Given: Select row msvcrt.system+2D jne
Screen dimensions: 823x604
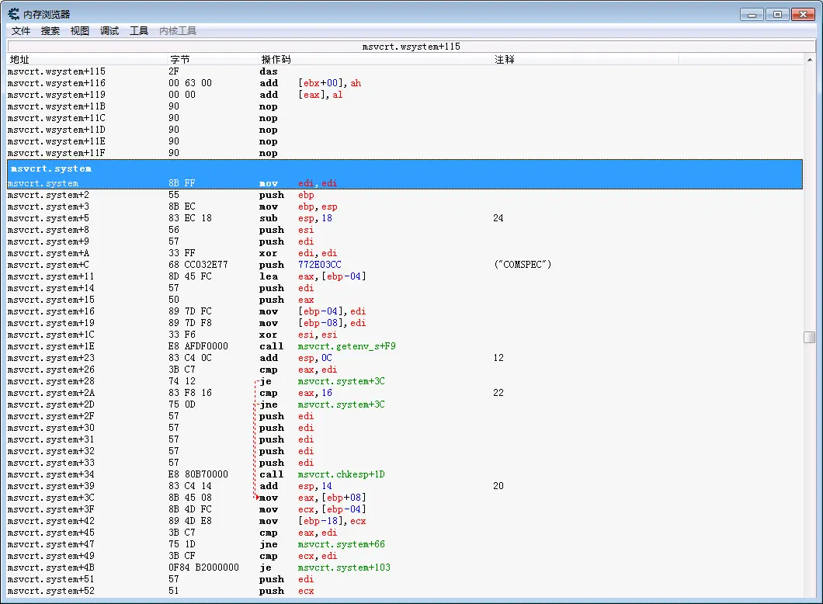Looking at the screenshot, I should pos(405,404).
